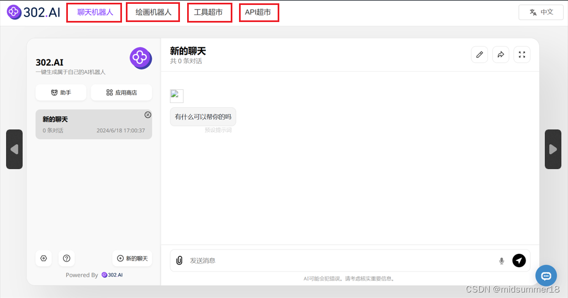Send message with the black arrow button
Image resolution: width=568 pixels, height=298 pixels.
(519, 261)
